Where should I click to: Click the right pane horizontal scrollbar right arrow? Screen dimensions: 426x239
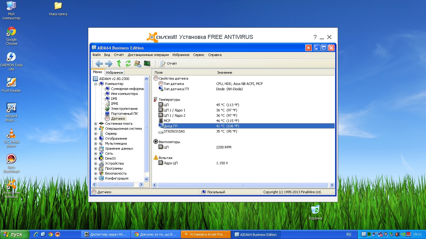click(x=332, y=185)
